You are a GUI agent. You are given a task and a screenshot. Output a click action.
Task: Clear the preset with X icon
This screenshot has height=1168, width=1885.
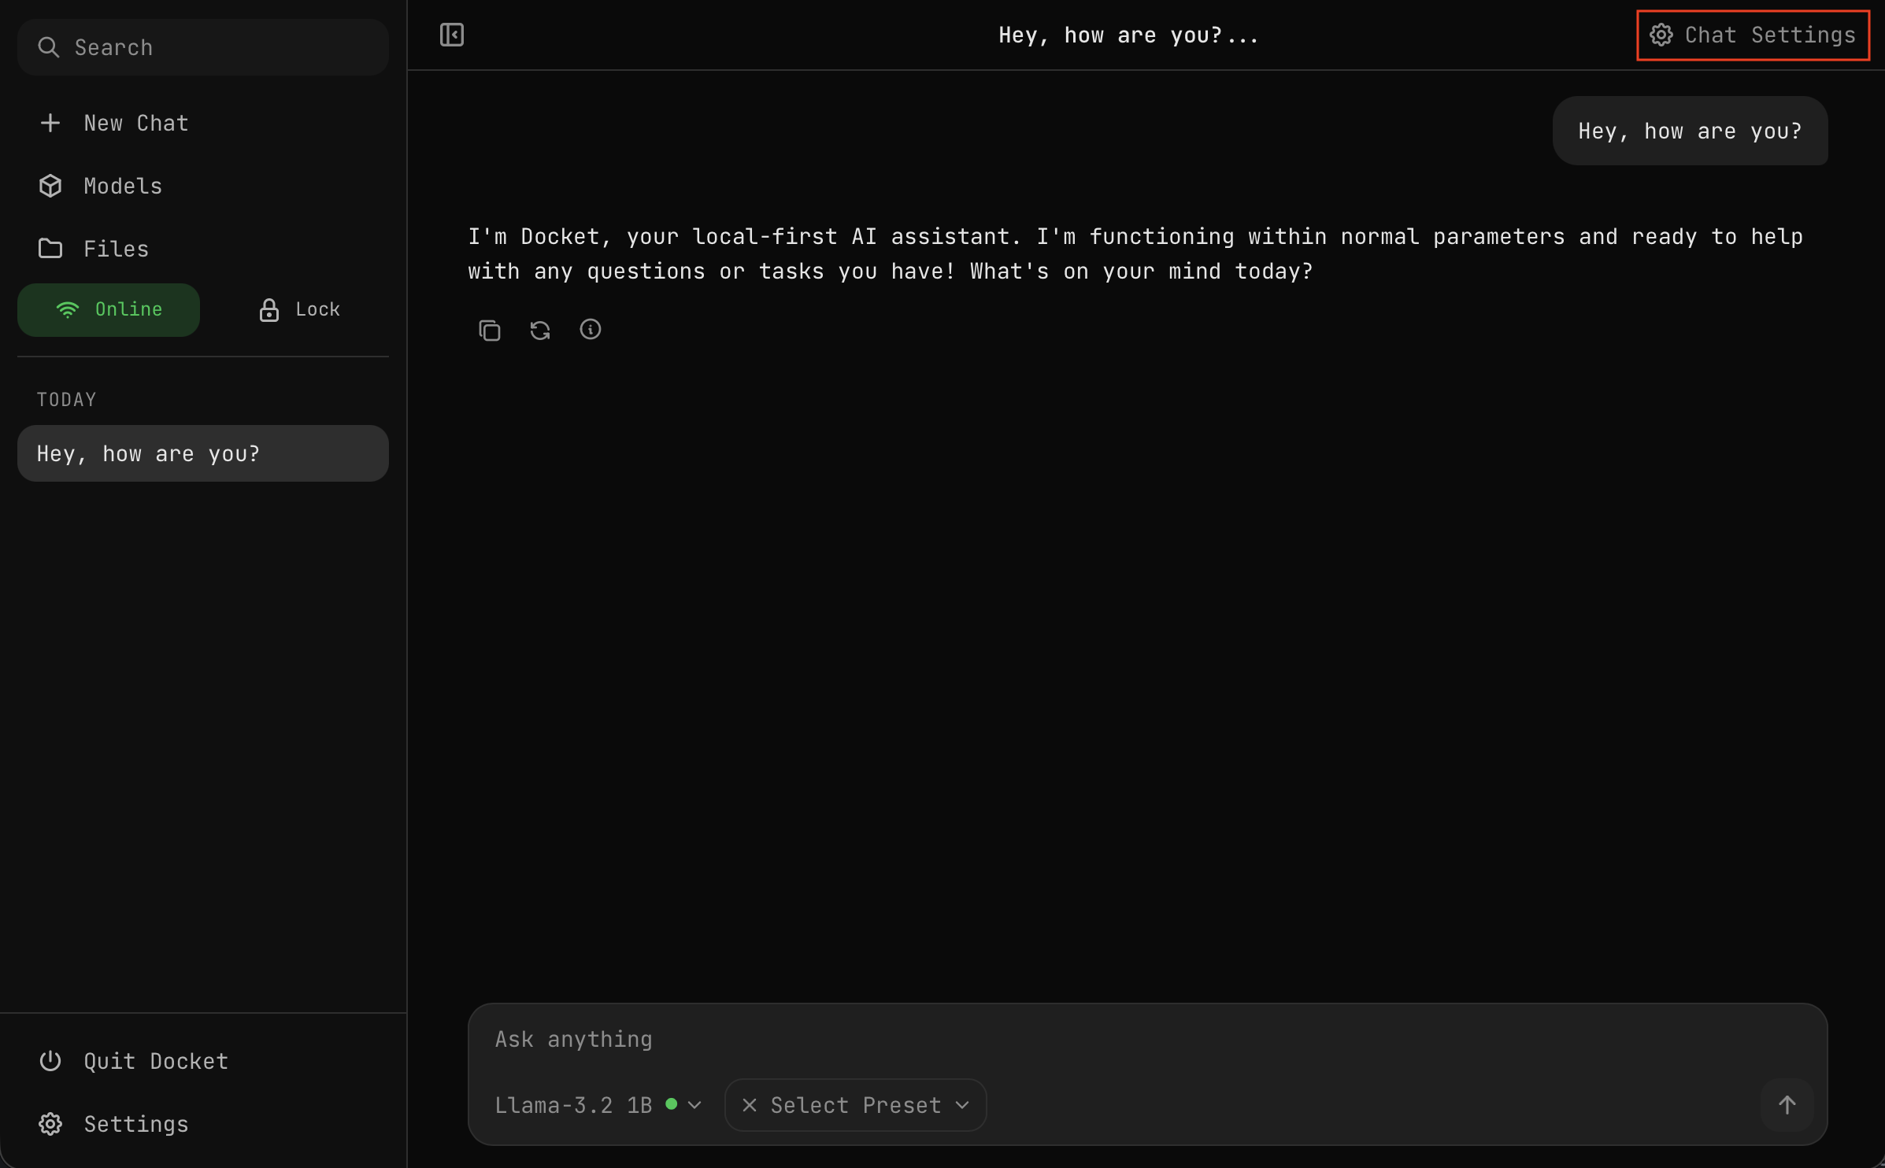749,1105
